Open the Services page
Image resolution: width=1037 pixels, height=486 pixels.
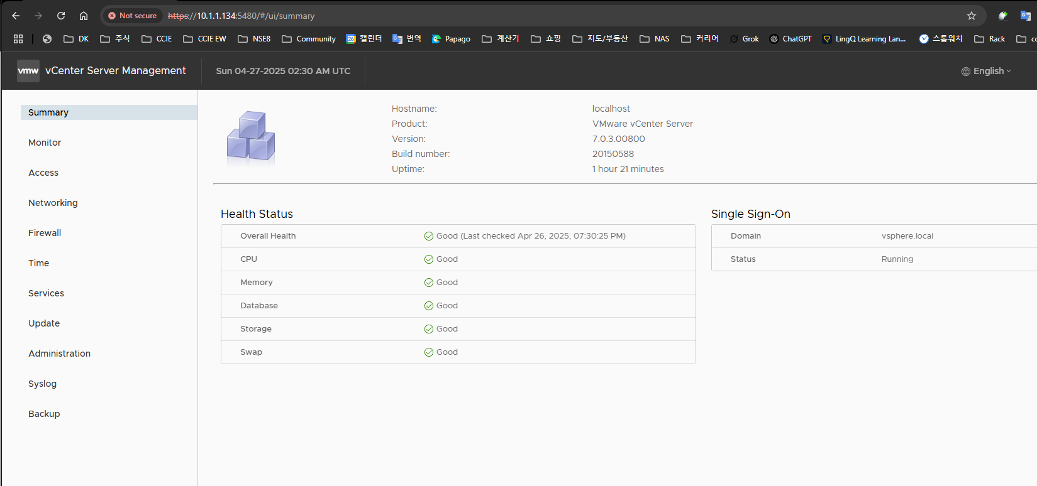pos(46,293)
